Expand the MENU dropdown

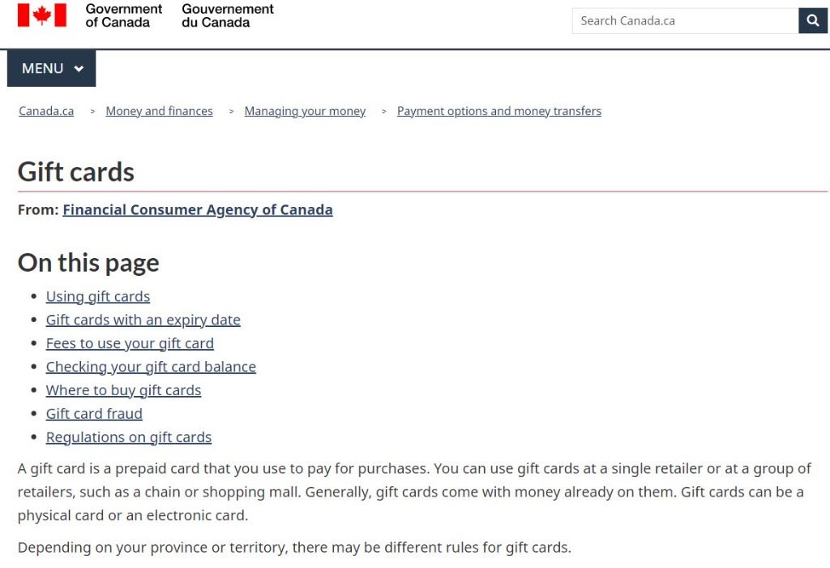(x=51, y=68)
